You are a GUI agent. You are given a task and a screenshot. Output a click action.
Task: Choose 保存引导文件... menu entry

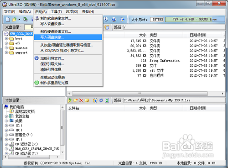(68, 64)
